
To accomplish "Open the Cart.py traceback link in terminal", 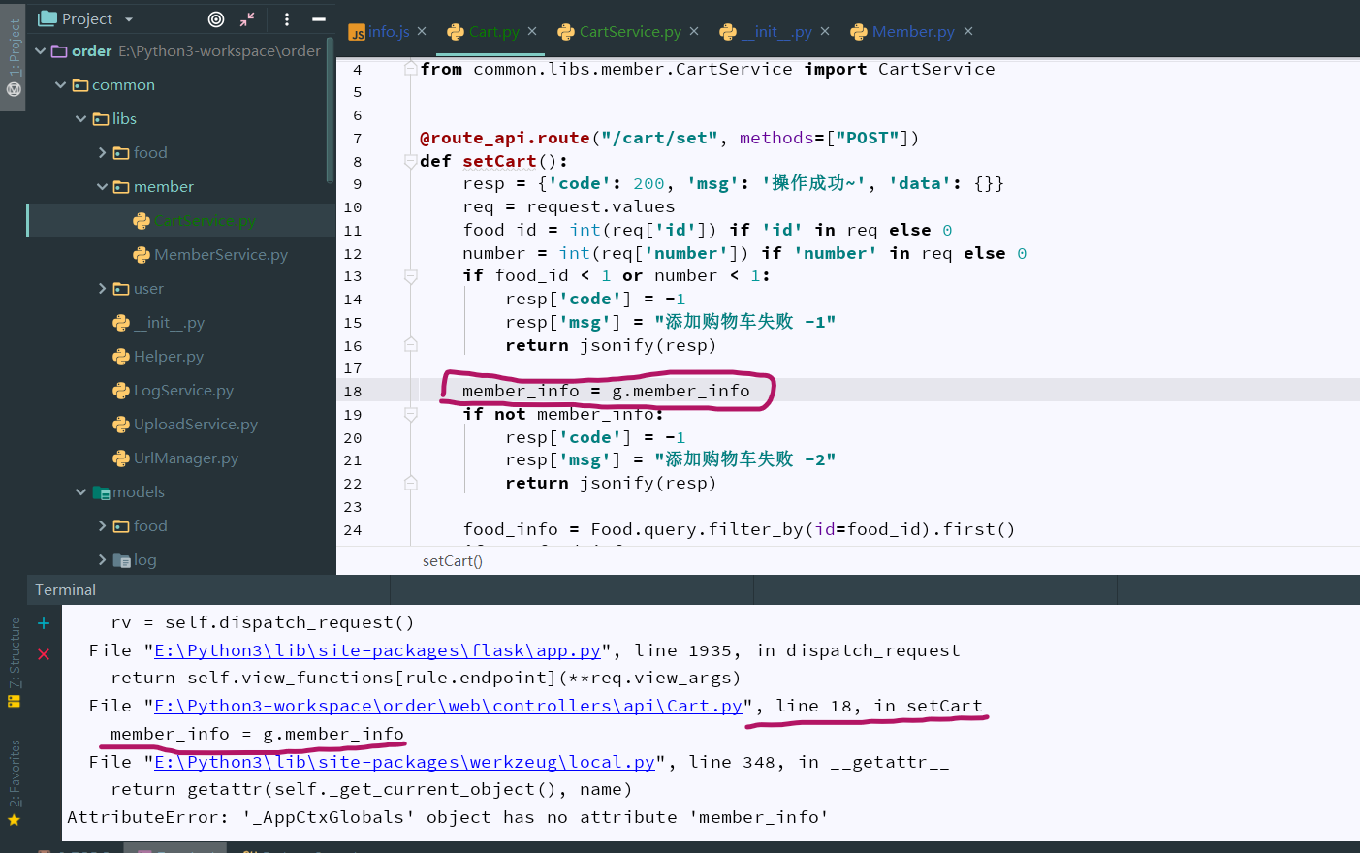I will tap(449, 706).
